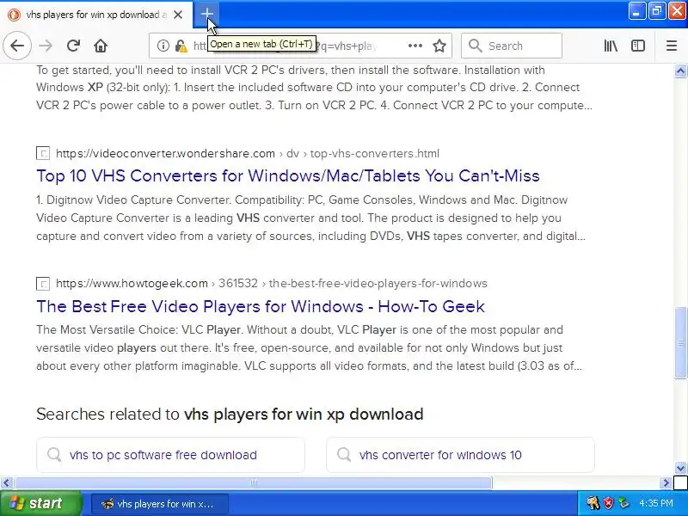Select the vhs players search tab
The width and height of the screenshot is (688, 516).
(x=96, y=15)
